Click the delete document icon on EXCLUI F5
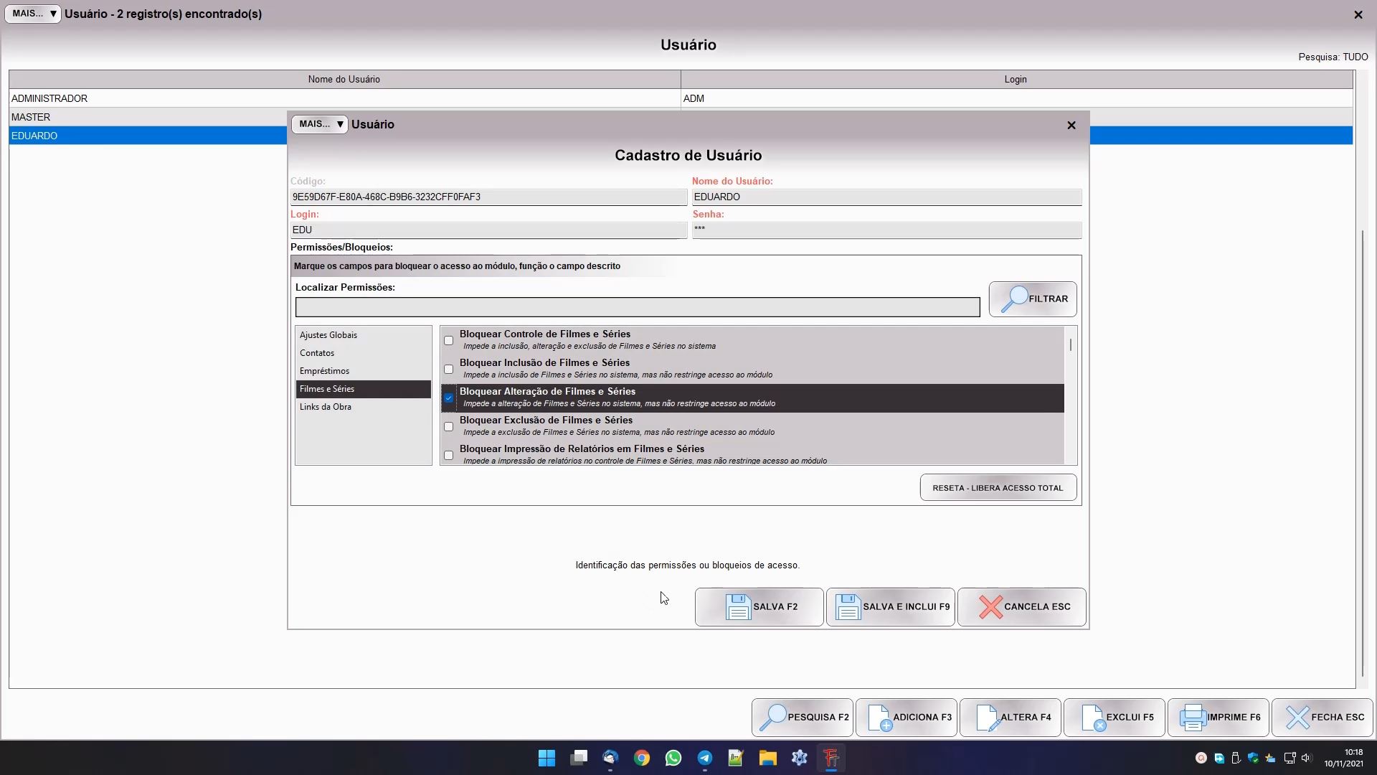1377x775 pixels. (1093, 718)
